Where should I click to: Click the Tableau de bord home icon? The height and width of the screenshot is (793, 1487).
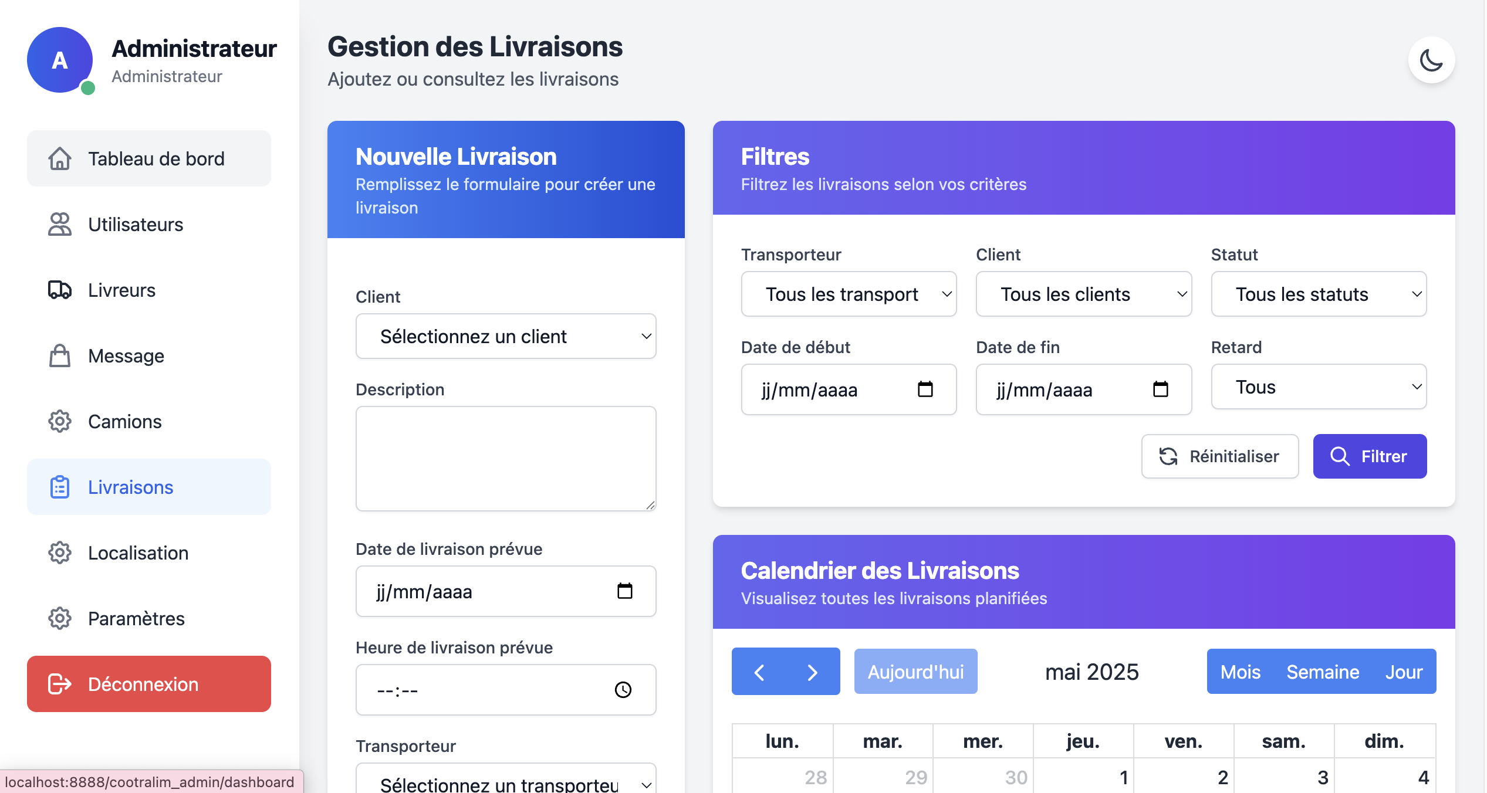[x=60, y=158]
